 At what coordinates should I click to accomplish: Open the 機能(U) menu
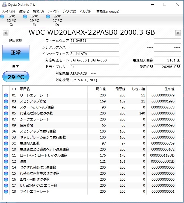38,11
